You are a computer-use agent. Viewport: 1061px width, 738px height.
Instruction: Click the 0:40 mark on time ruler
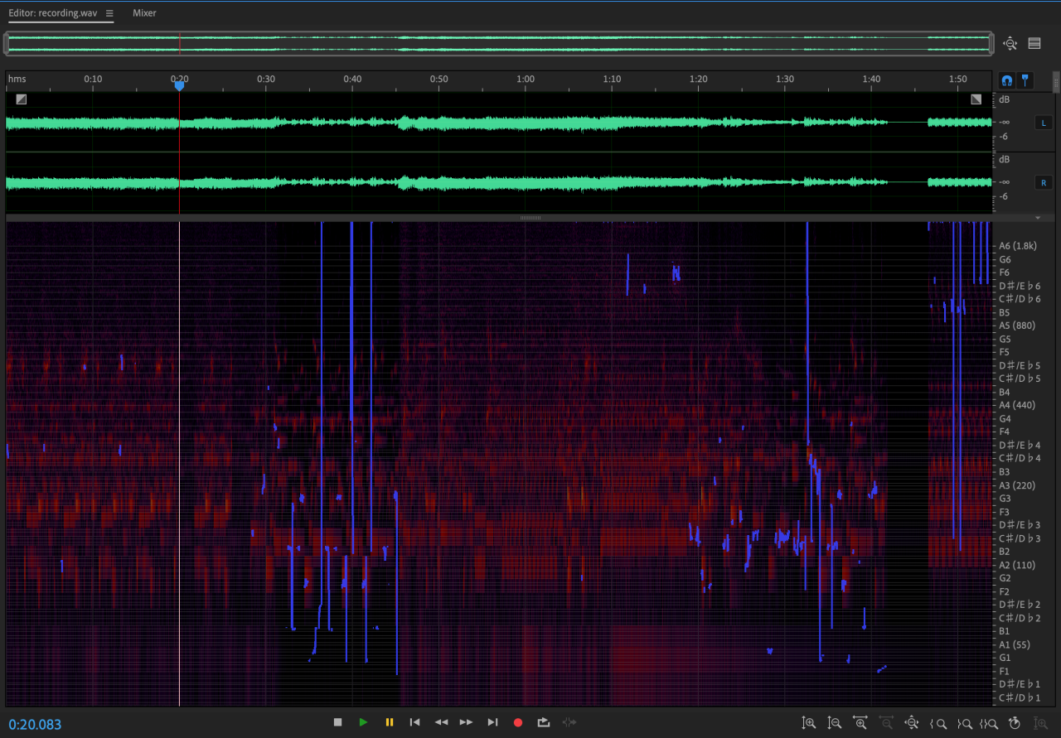click(352, 79)
